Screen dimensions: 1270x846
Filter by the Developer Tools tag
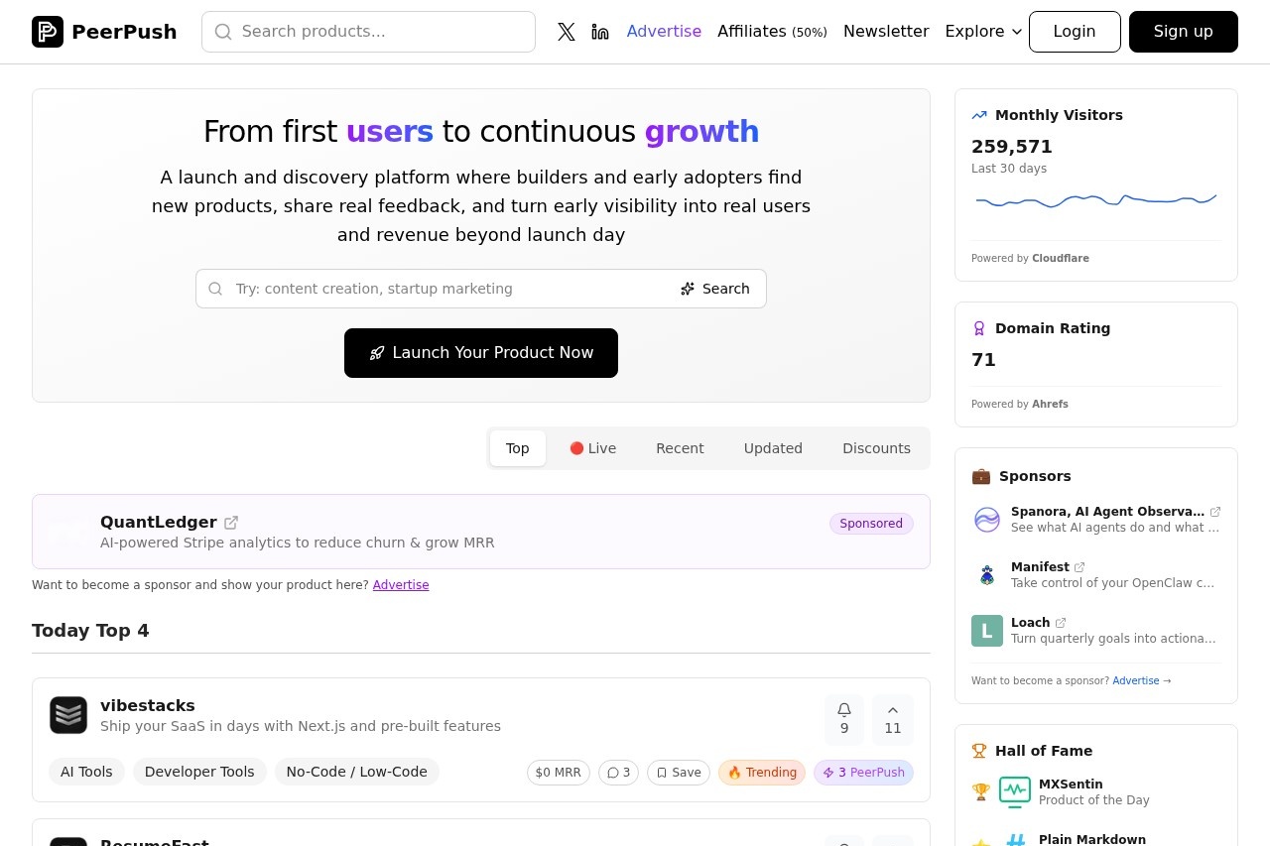(199, 772)
